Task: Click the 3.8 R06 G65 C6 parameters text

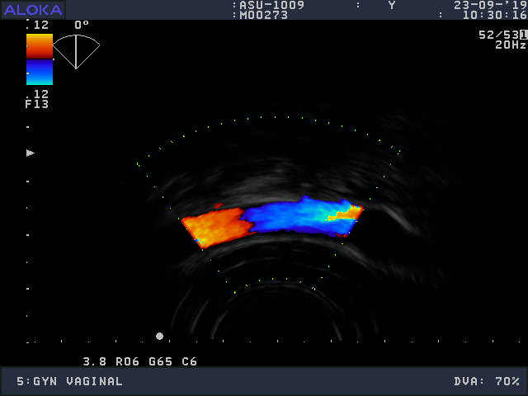Action: (x=139, y=361)
